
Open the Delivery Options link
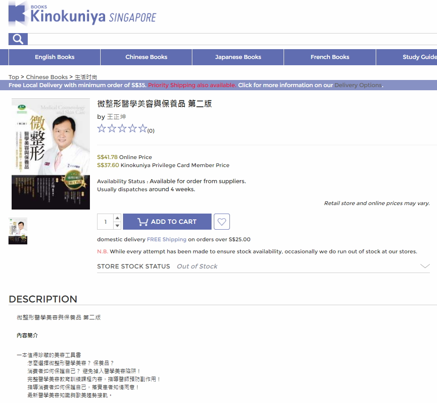point(358,85)
